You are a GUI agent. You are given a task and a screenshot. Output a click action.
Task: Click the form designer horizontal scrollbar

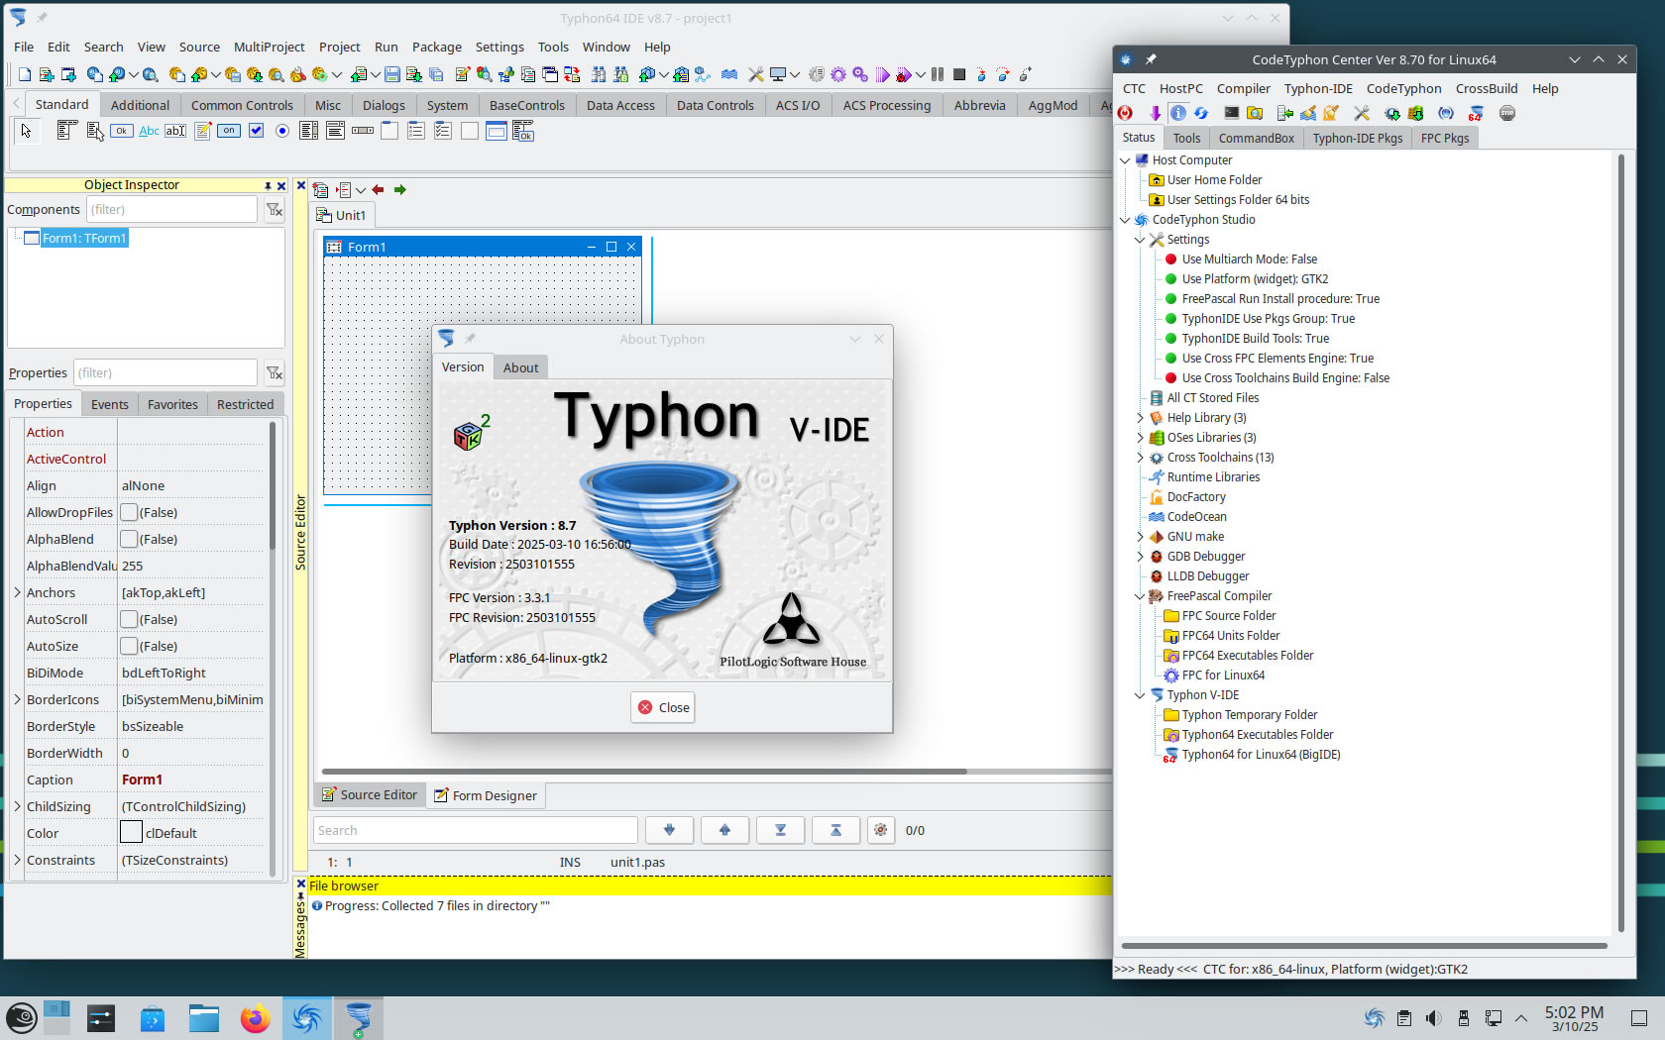pos(644,771)
